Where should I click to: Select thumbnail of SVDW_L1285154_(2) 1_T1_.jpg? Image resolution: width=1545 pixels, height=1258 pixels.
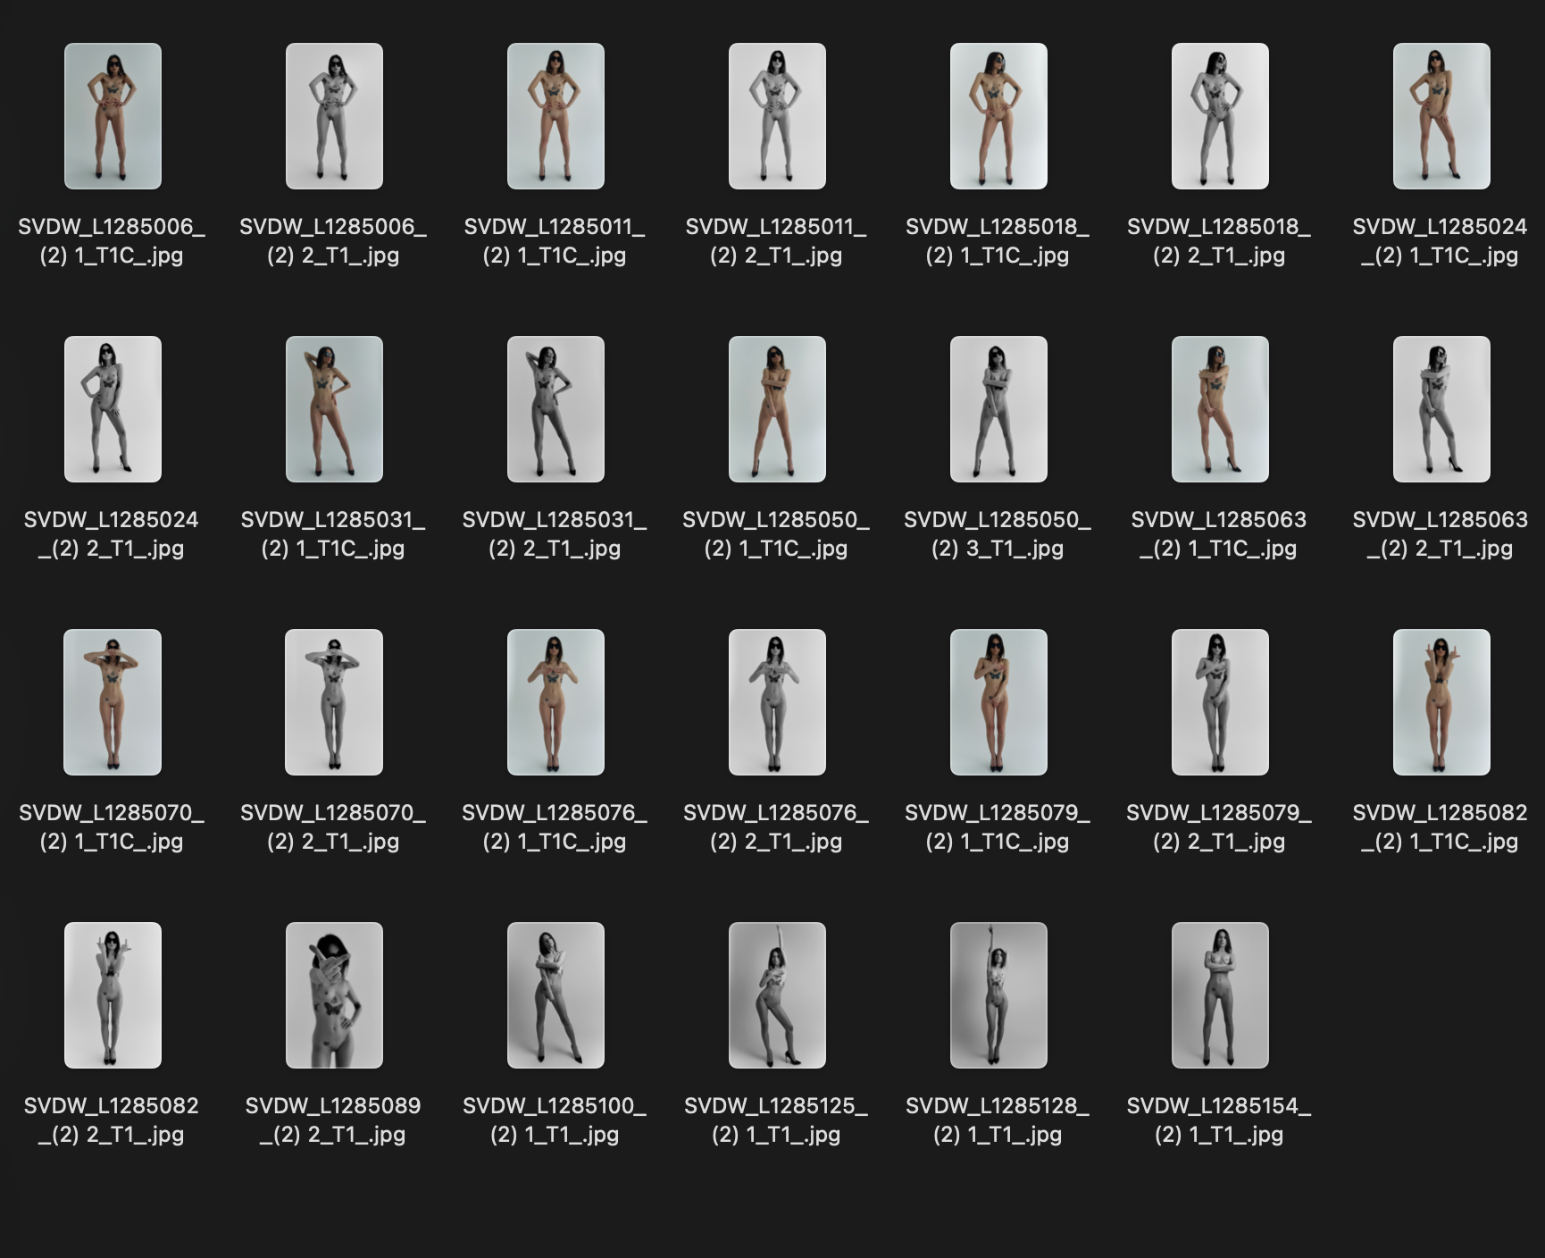pyautogui.click(x=1220, y=995)
